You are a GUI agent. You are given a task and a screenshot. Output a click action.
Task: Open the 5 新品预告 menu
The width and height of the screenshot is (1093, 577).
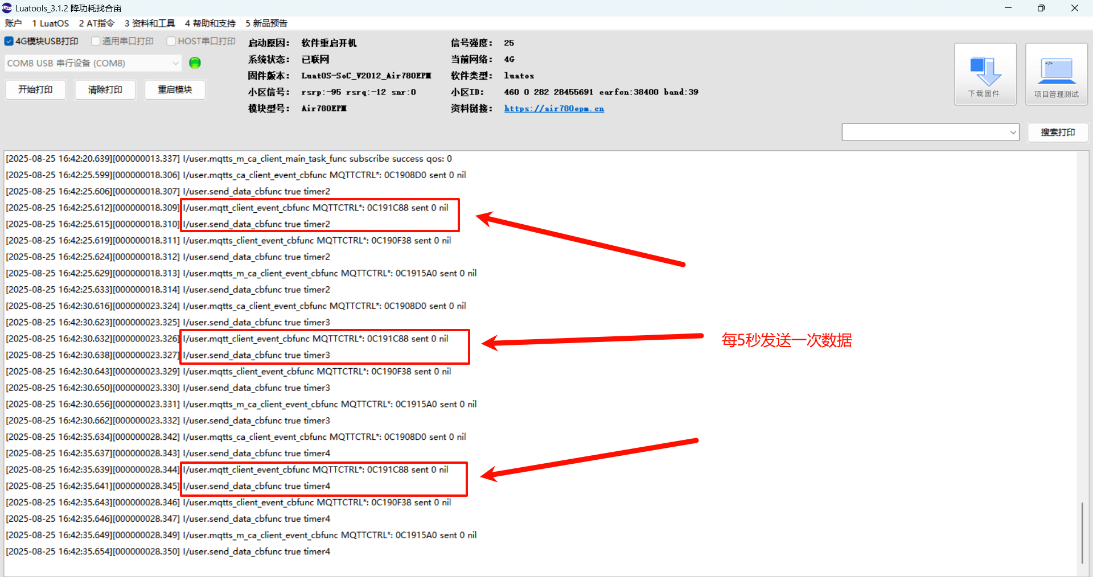tap(266, 23)
